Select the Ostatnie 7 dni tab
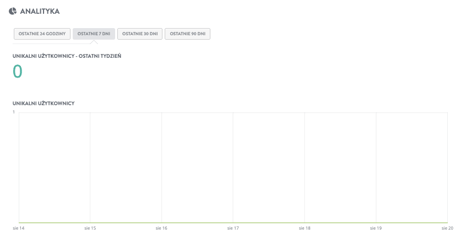Viewport: 461px width, 239px height. (x=94, y=34)
